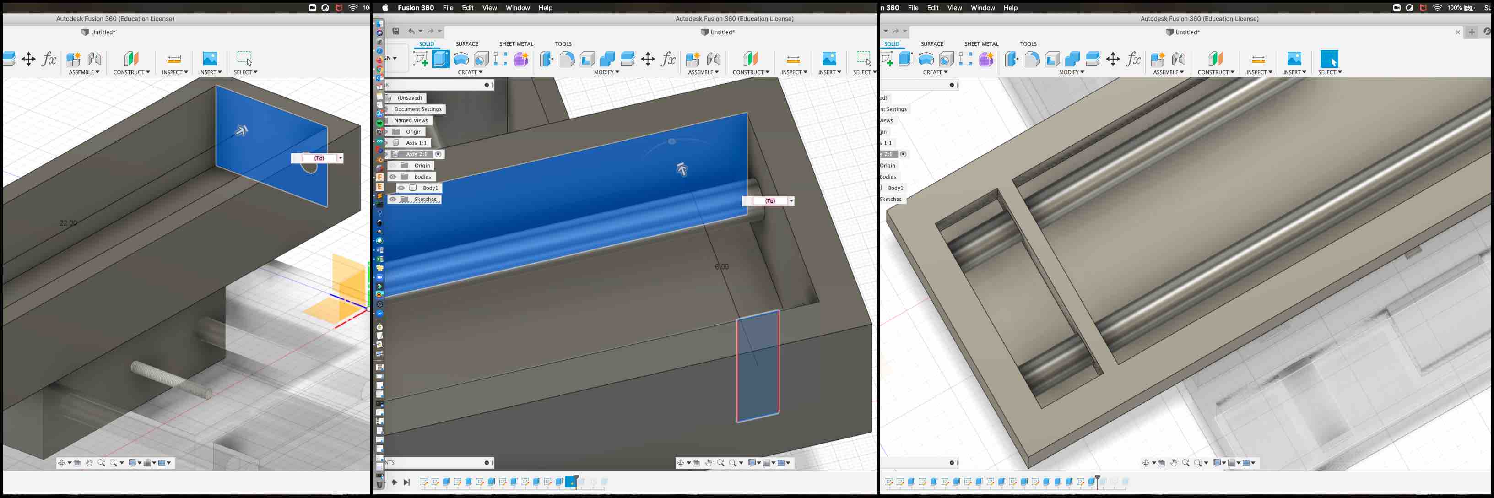1494x498 pixels.
Task: Open SELECT dropdown in right window
Action: click(1330, 72)
